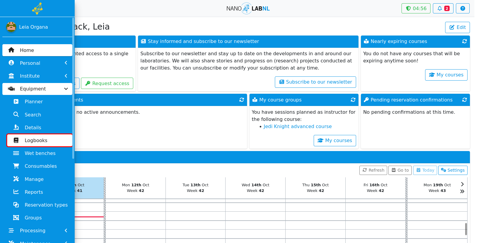Screen dimensions: 478x243
Task: Select Wet benches menu item
Action: pos(40,153)
